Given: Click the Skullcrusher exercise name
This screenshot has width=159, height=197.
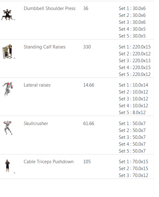Looking at the screenshot, I should coord(36,124).
